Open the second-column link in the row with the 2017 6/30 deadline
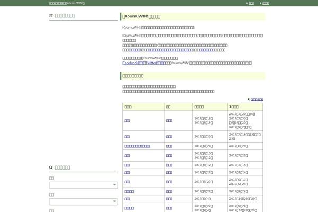This screenshot has width=318, height=212. [x=169, y=137]
